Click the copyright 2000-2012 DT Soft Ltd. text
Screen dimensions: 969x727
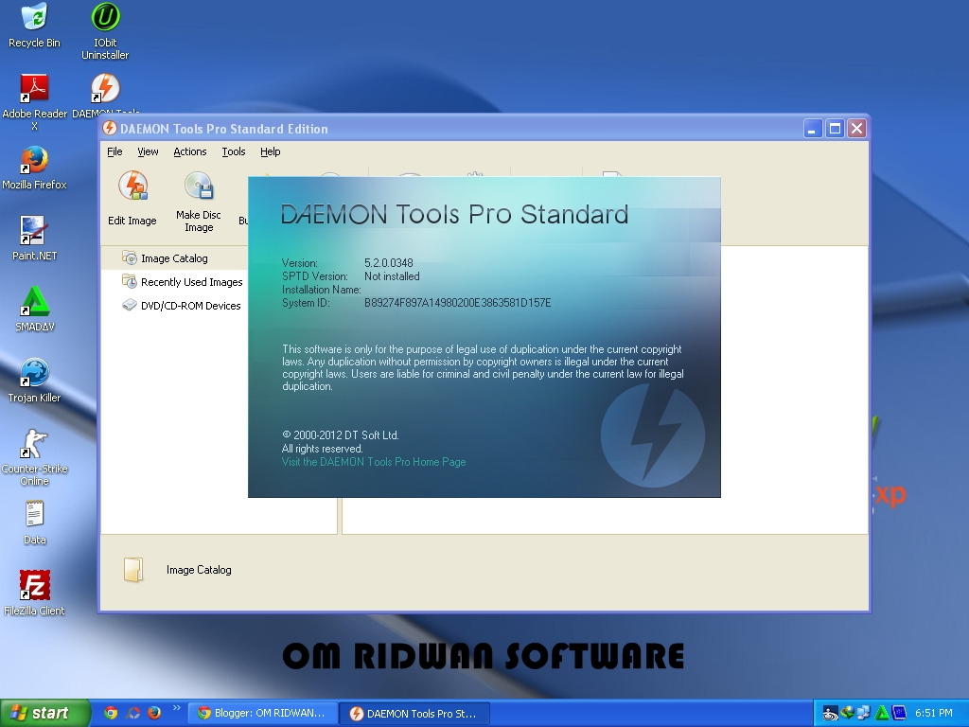click(x=341, y=435)
